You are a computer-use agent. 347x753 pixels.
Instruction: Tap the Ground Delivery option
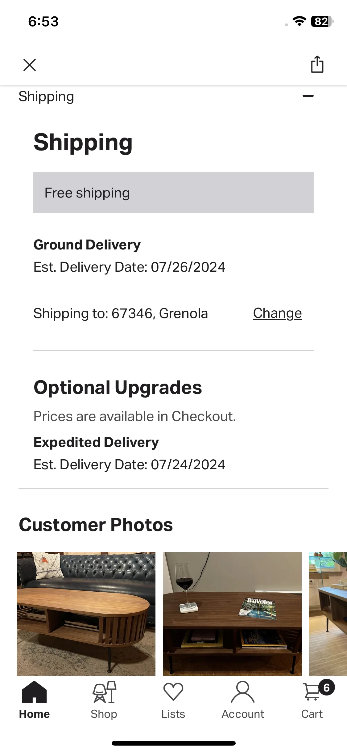pyautogui.click(x=87, y=245)
